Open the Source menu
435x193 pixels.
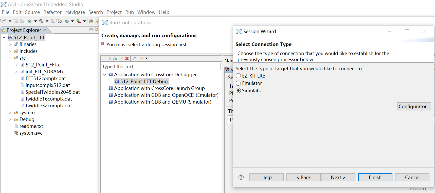(x=32, y=12)
